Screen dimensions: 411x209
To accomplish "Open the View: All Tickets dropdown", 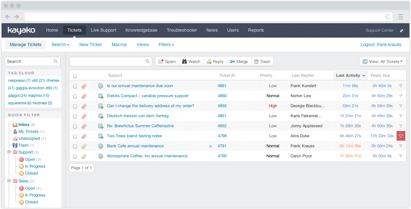I will point(383,61).
